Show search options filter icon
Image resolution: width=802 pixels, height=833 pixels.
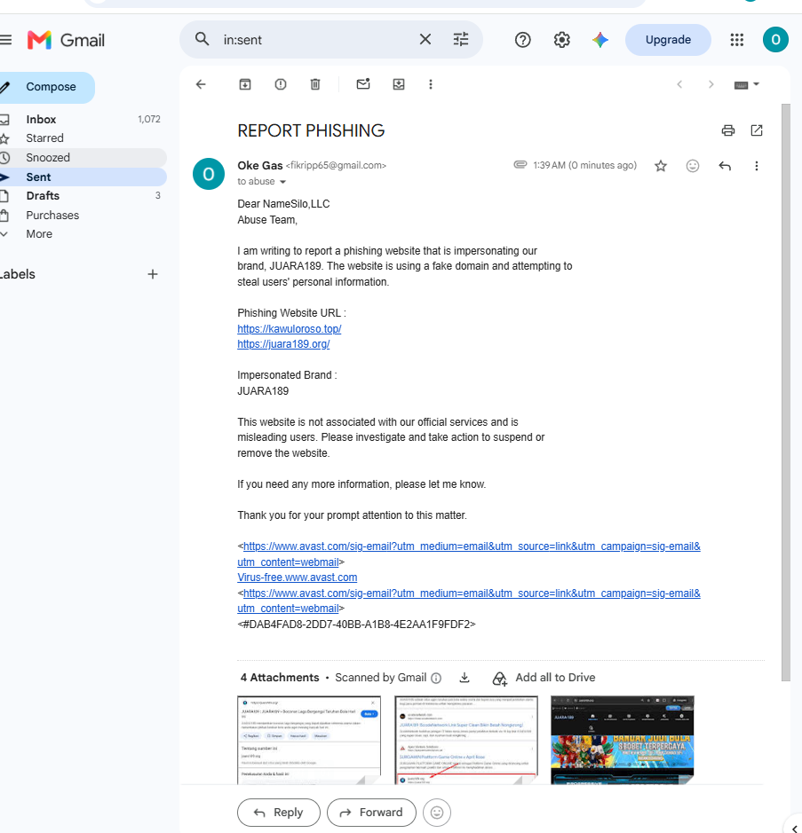[x=461, y=39]
